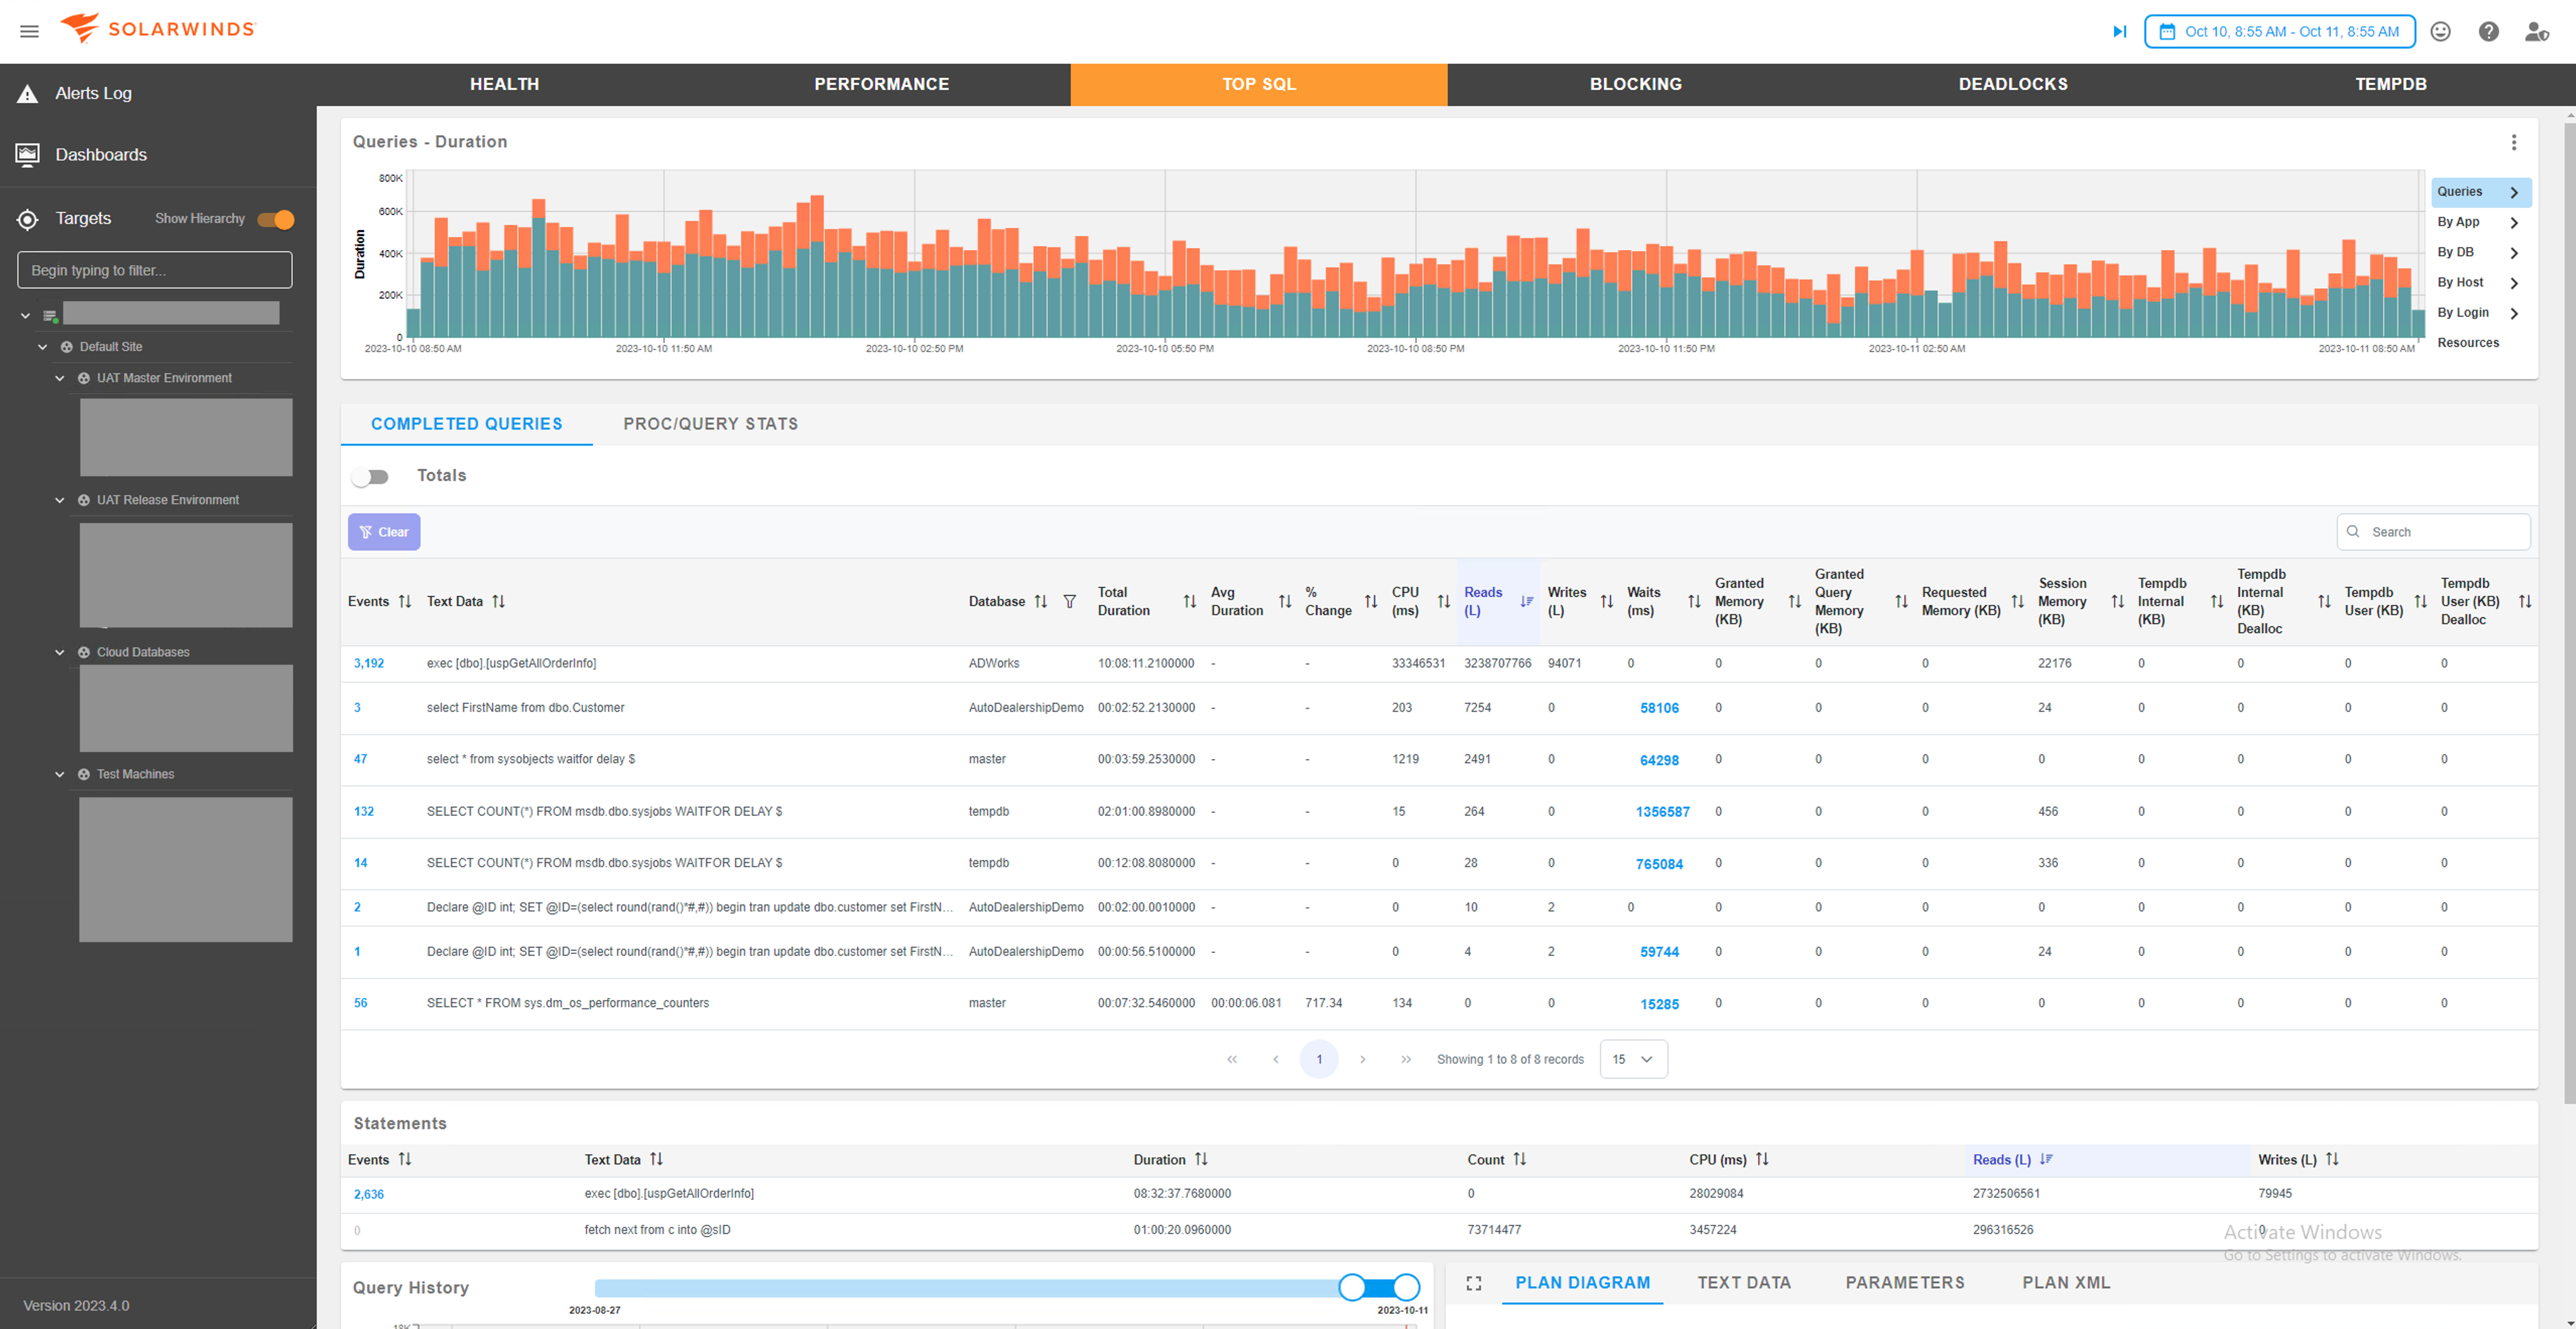This screenshot has height=1329, width=2576.
Task: Expand the plan diagram to fullscreen
Action: tap(1473, 1283)
